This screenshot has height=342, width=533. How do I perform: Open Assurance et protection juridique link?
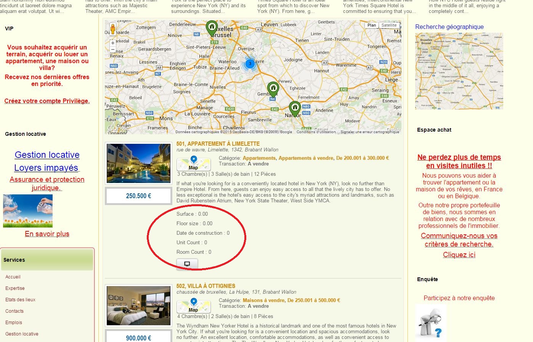point(47,183)
